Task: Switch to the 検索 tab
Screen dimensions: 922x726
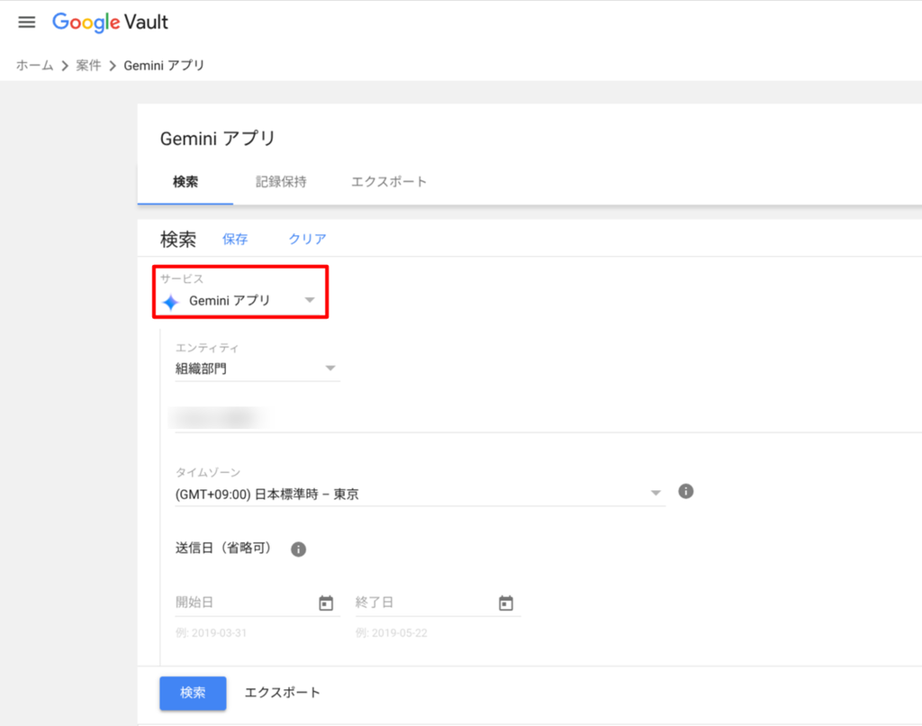Action: click(185, 182)
